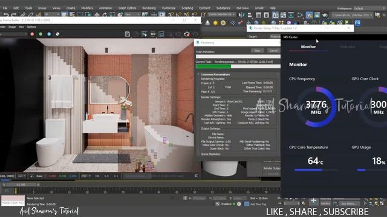
Task: Open the Layer Explorer from toolbar
Action: pos(266,14)
